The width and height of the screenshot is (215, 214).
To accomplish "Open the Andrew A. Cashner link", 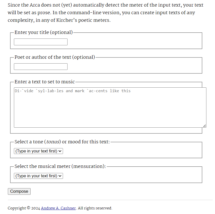I will click(x=58, y=208).
